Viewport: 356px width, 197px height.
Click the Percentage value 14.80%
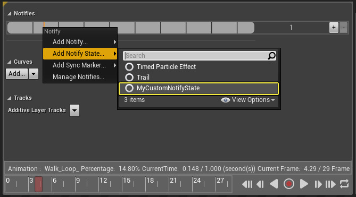tap(129, 169)
